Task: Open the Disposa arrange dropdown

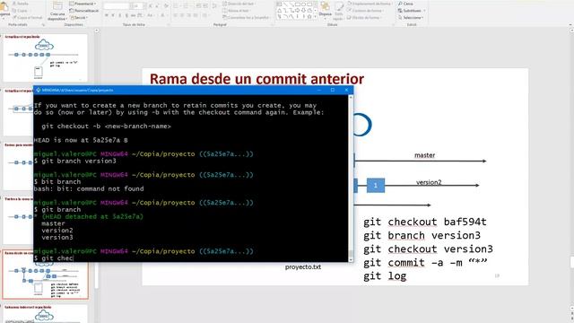Action: (325, 10)
